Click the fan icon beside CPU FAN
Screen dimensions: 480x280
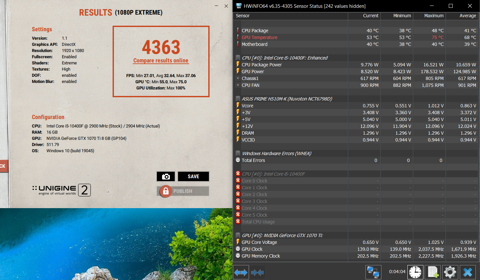pos(238,85)
